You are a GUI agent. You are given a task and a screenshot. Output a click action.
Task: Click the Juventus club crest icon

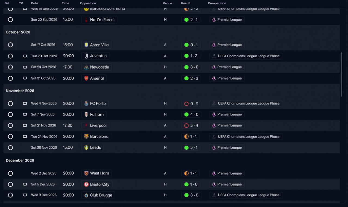pyautogui.click(x=86, y=56)
